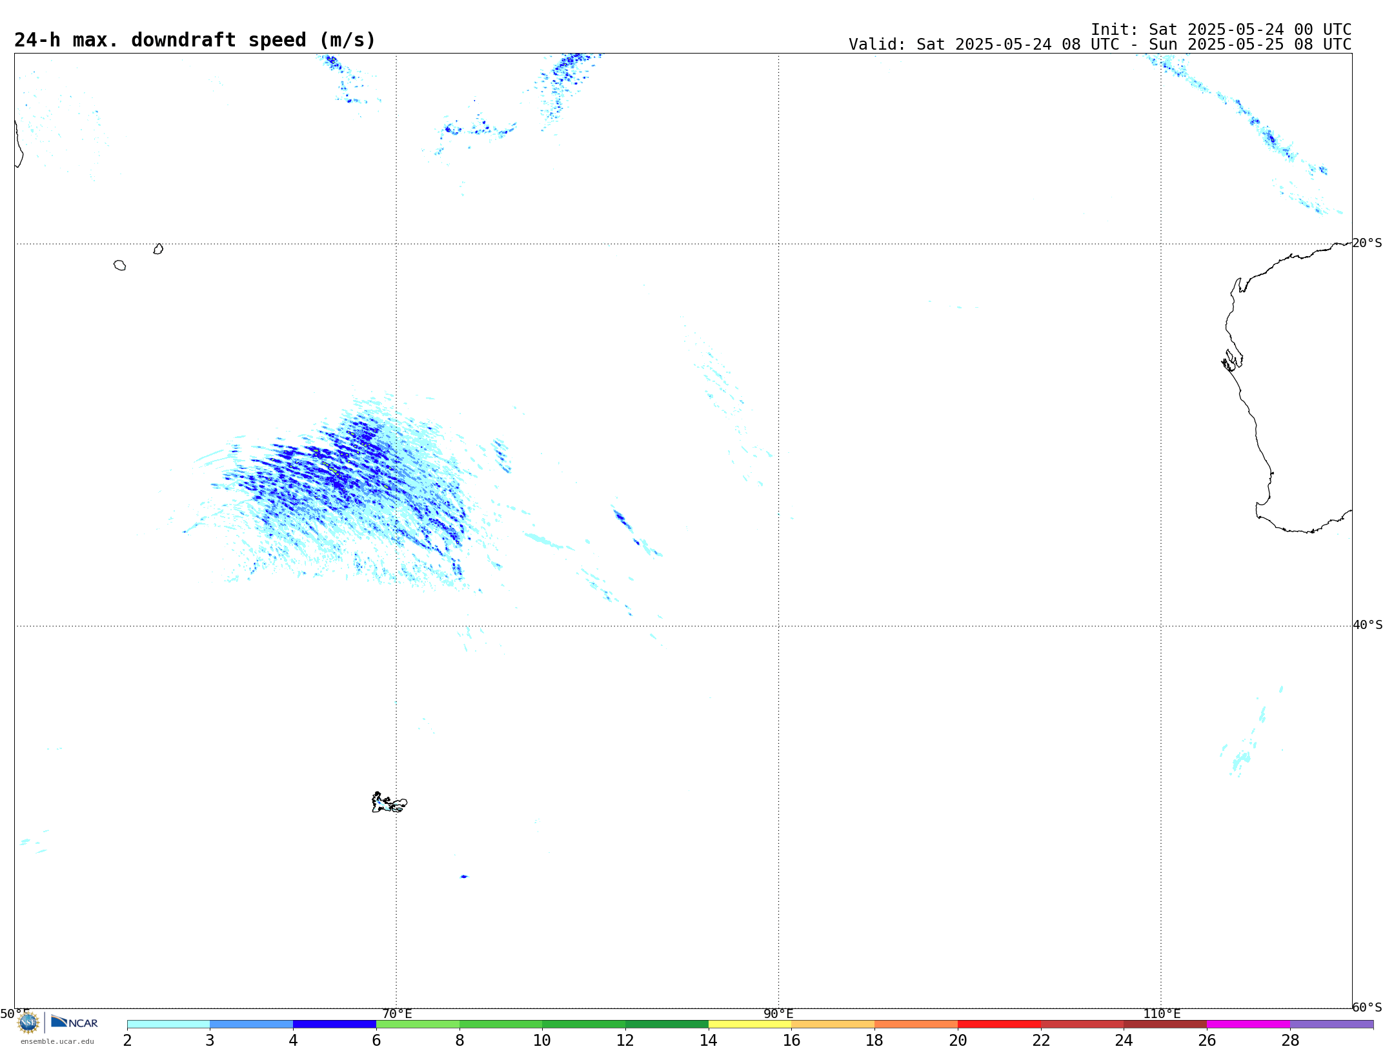Click the 40°S latitude label
This screenshot has height=1049, width=1394.
pyautogui.click(x=1368, y=625)
